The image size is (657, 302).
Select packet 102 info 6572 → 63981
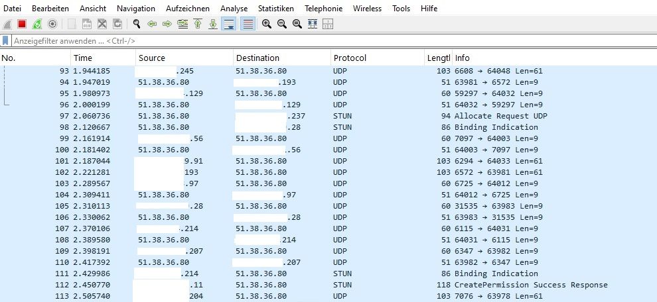(x=328, y=172)
